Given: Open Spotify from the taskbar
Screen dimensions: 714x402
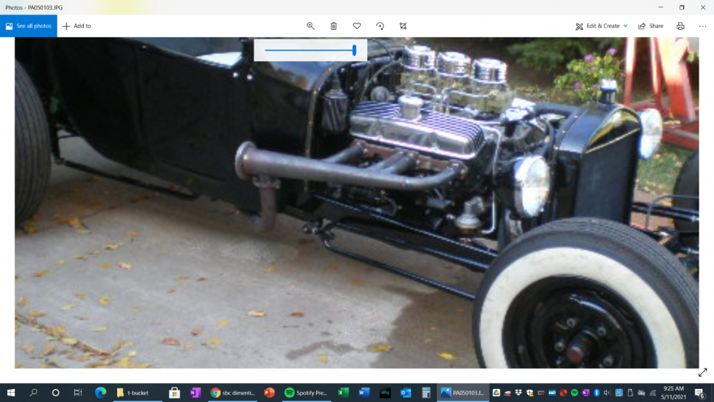Looking at the screenshot, I should click(x=306, y=392).
